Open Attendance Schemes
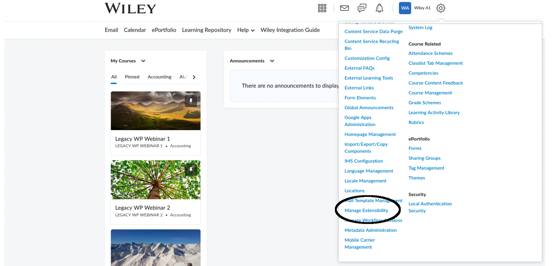 430,53
